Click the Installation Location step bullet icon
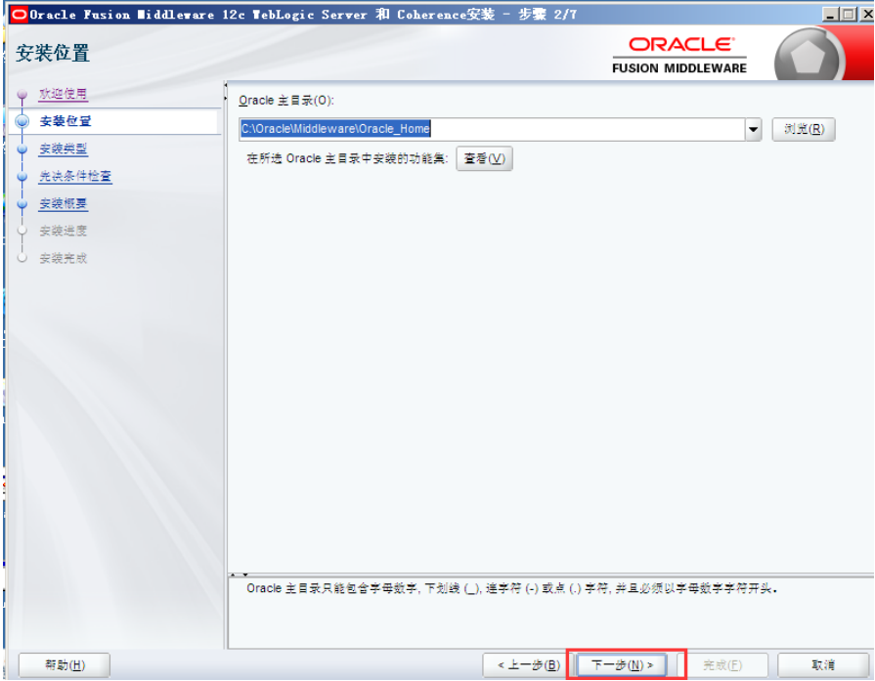The image size is (875, 681). pyautogui.click(x=22, y=121)
